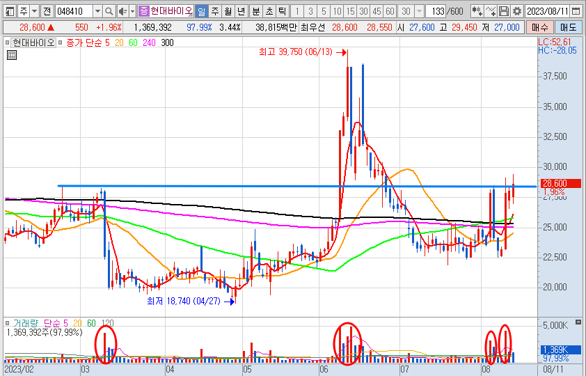Open the candlestick chart compare tool
This screenshot has height=376, width=586.
(477, 11)
